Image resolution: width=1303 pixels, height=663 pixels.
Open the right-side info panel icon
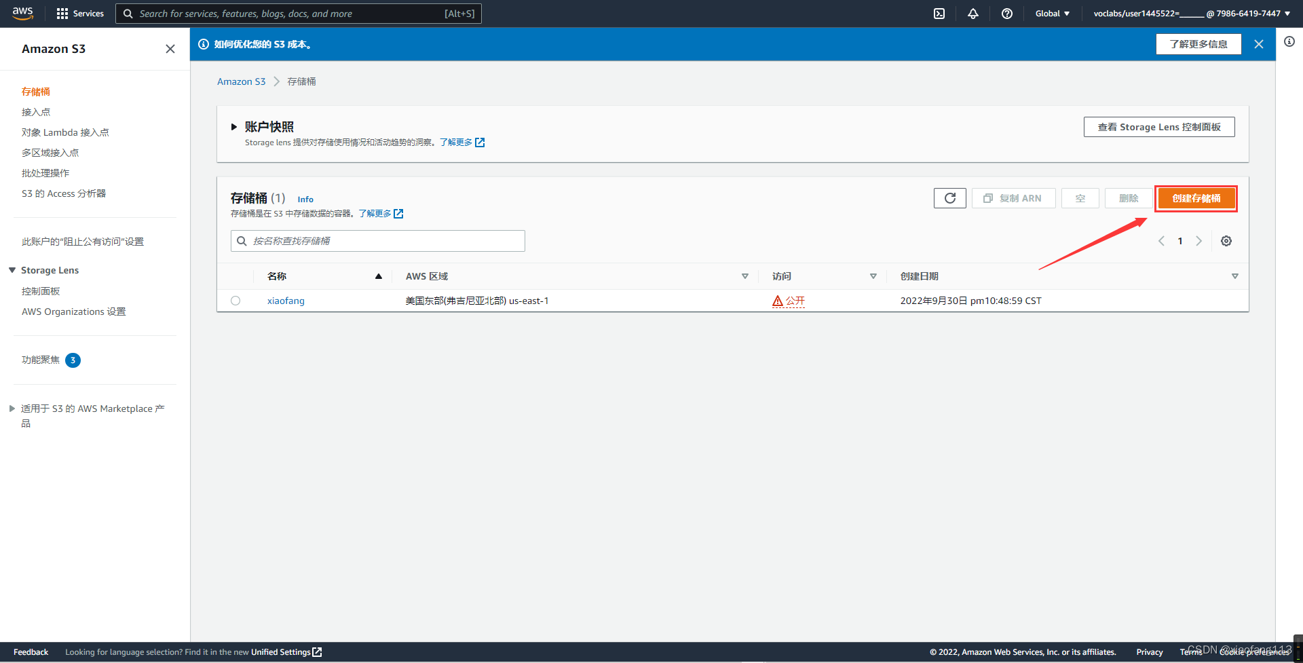pyautogui.click(x=1289, y=41)
